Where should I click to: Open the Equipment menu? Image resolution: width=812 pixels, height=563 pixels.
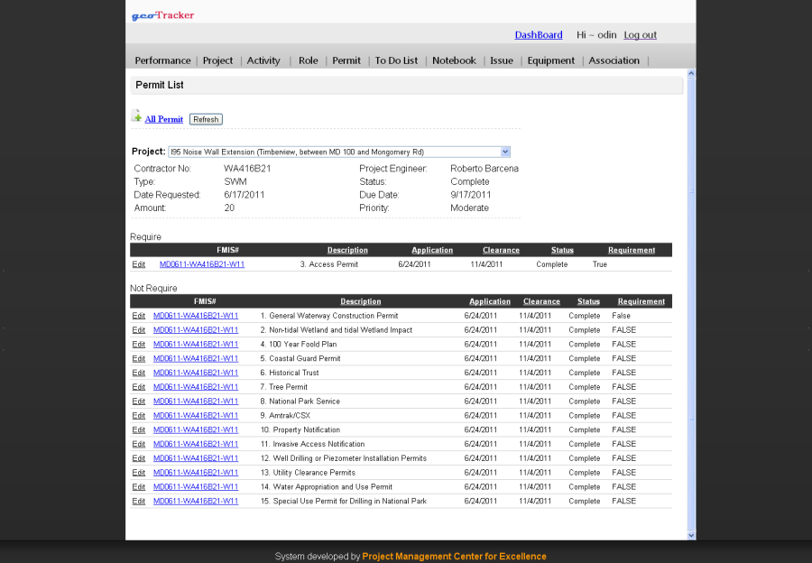point(550,60)
